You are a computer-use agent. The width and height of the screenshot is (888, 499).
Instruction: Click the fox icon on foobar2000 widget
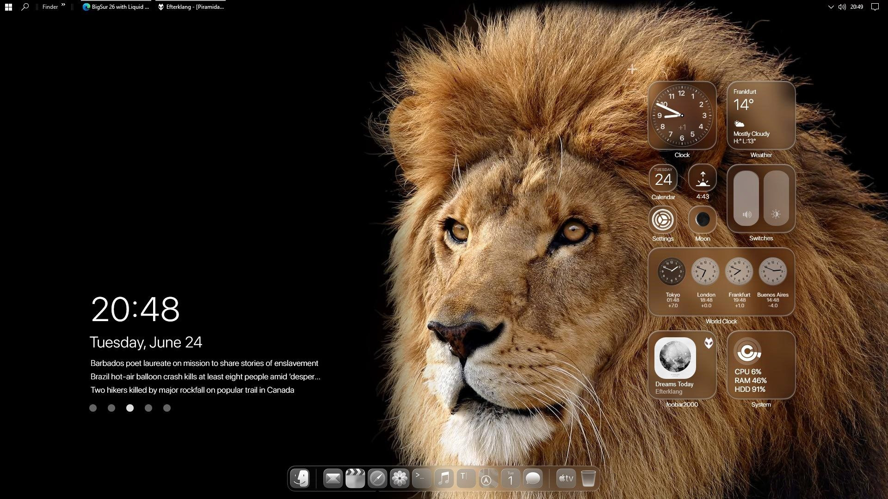pyautogui.click(x=709, y=343)
